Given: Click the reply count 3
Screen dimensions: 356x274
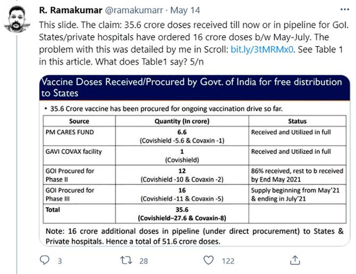Looking at the screenshot, I should pyautogui.click(x=60, y=261).
